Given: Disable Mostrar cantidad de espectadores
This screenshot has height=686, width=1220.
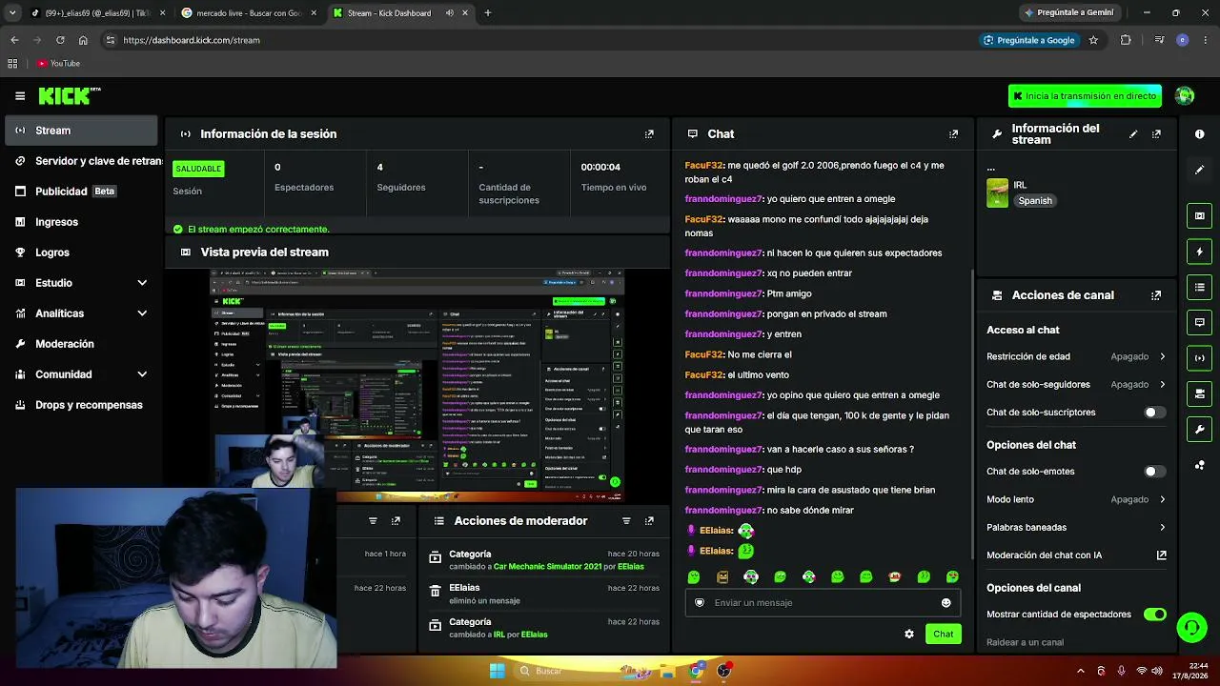Looking at the screenshot, I should [x=1155, y=615].
